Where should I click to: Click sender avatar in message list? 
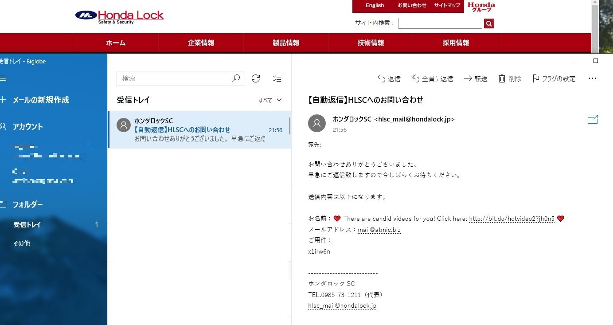pos(124,125)
